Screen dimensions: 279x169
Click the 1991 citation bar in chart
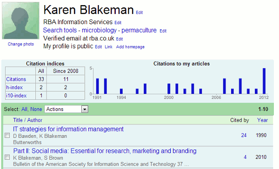coord(98,86)
